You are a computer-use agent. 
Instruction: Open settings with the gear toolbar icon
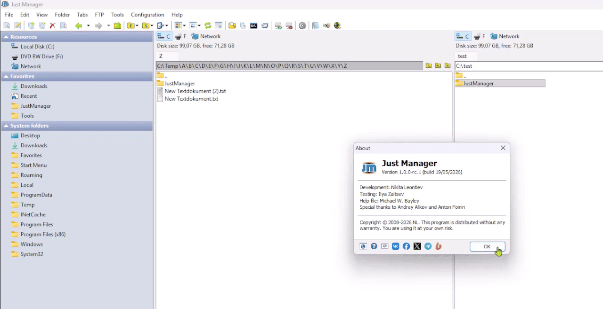302,25
